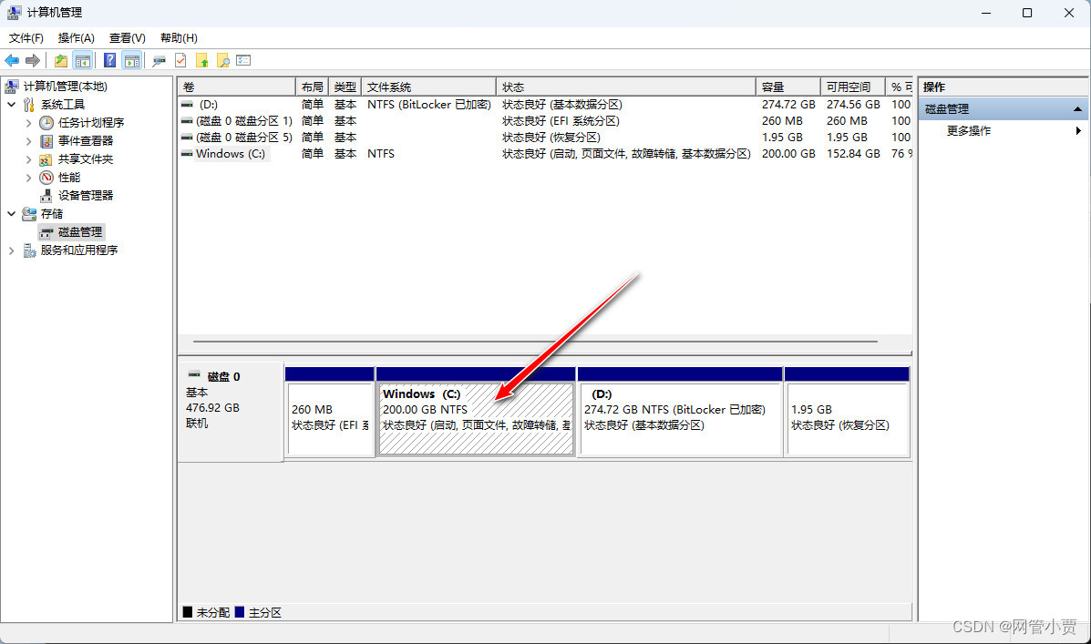Screen dimensions: 1091x644
Task: Open the 帮助(H) menu
Action: tap(179, 38)
